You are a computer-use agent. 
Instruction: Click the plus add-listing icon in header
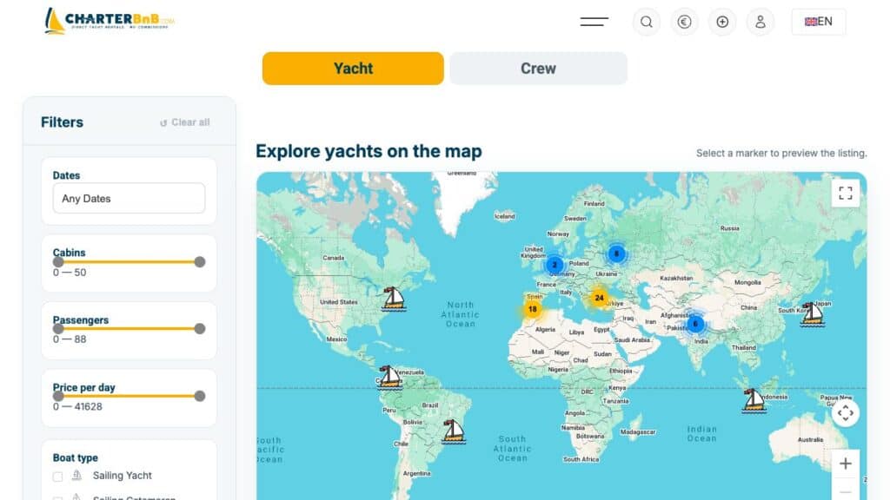pos(722,22)
